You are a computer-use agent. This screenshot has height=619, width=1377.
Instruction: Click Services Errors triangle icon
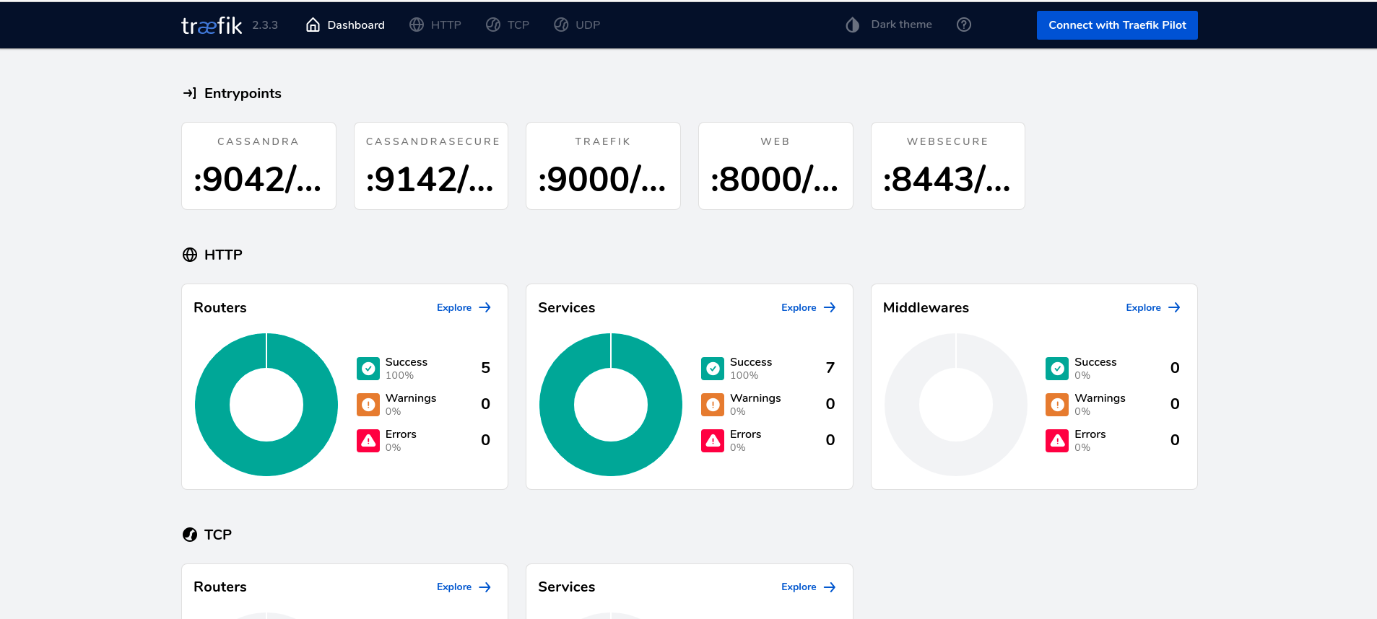[x=713, y=441]
